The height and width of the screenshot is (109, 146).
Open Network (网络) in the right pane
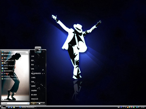click(x=33, y=82)
